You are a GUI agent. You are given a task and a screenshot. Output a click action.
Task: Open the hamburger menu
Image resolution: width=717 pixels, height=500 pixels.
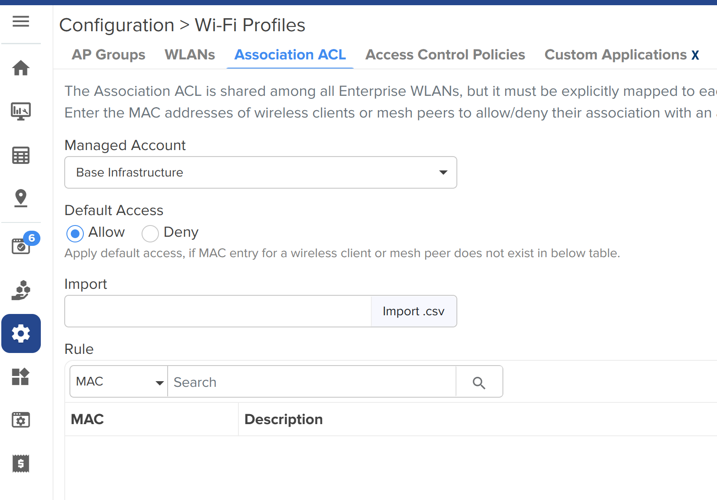pos(21,21)
